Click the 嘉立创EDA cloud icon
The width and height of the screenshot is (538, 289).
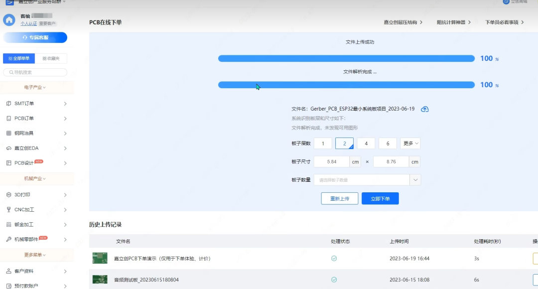[x=8, y=148]
